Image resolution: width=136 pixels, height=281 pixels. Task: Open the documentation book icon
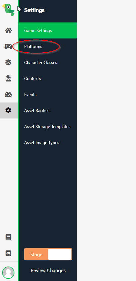coord(8,237)
